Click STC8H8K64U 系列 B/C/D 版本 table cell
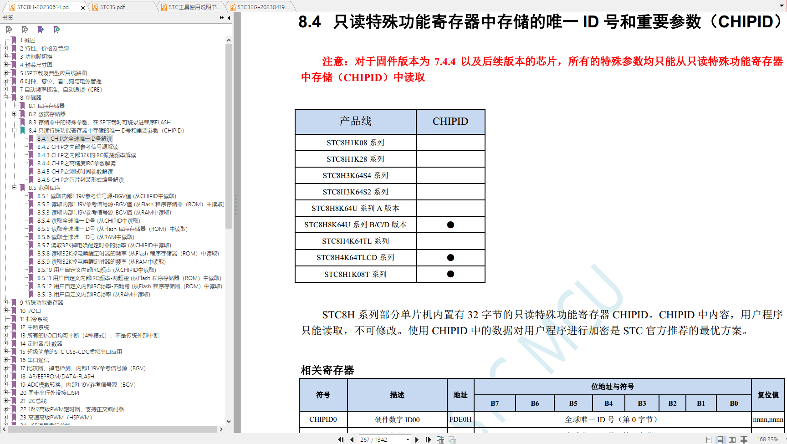Image resolution: width=787 pixels, height=444 pixels. coord(355,225)
